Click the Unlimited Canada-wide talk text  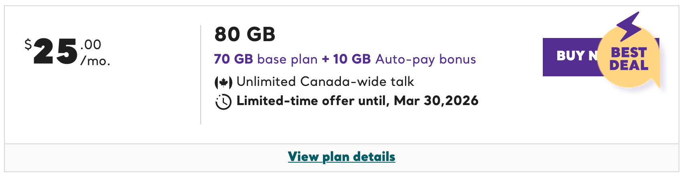(x=325, y=82)
